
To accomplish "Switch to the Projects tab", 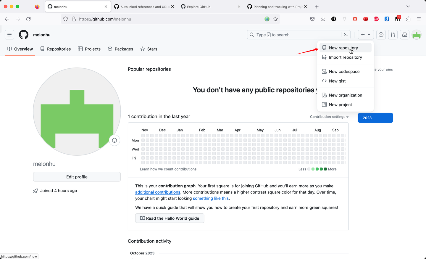I will tap(89, 49).
